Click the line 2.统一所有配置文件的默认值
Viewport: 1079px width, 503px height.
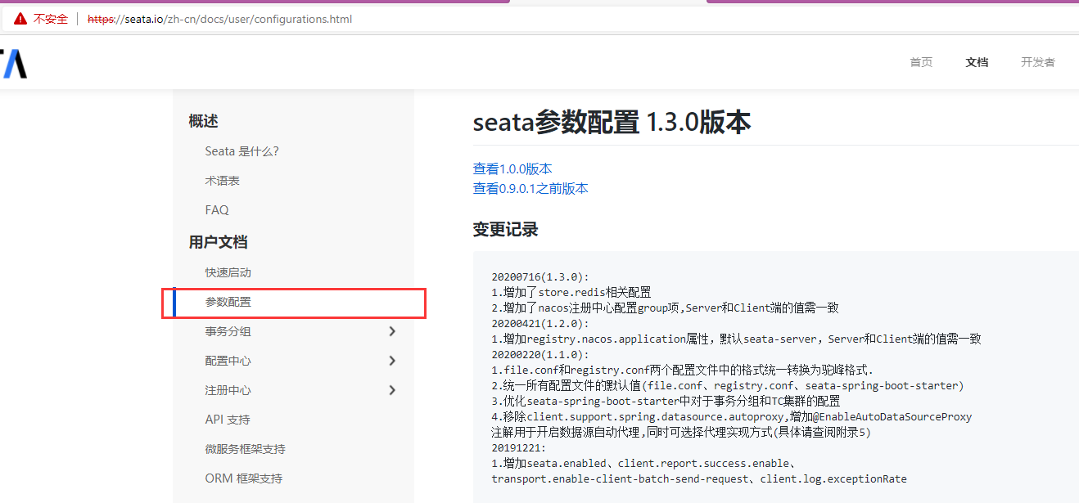[728, 386]
